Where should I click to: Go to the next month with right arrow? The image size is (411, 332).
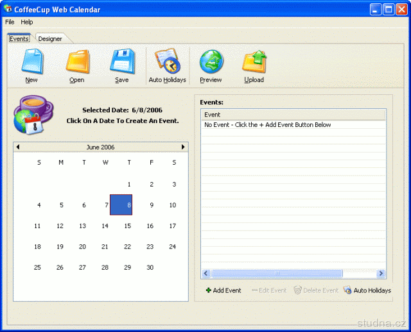click(183, 147)
